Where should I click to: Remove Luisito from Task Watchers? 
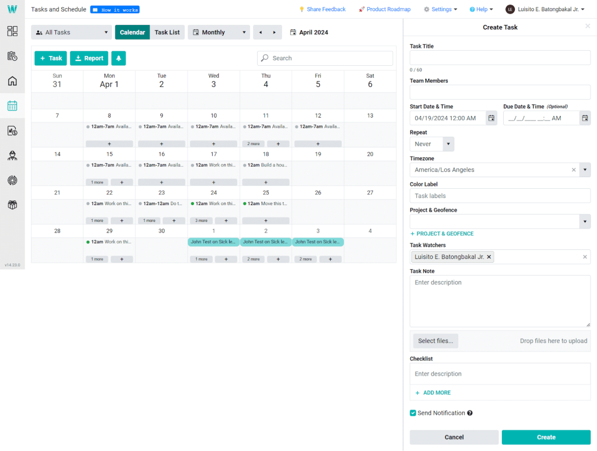pos(489,257)
